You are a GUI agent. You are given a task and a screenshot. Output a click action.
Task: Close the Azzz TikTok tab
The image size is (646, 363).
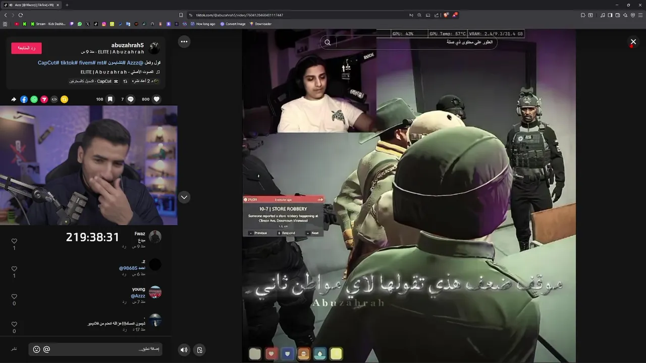(58, 5)
